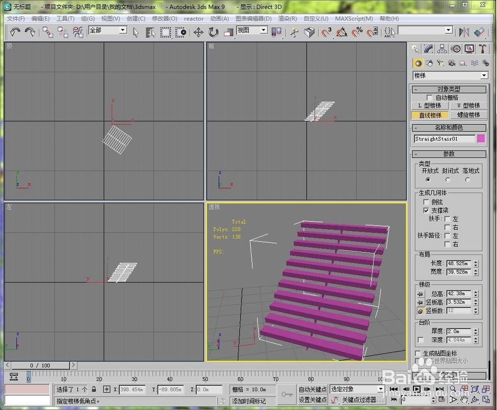The image size is (497, 410).
Task: Activate Select and Rotate tool
Action: (x=214, y=32)
